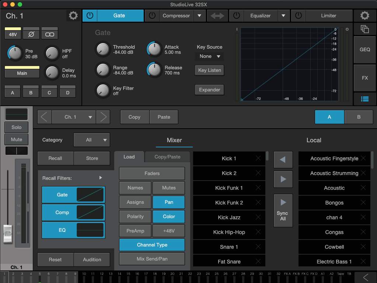The width and height of the screenshot is (377, 283).
Task: Collapse the channel strip with bottom-right arrow
Action: (366, 277)
